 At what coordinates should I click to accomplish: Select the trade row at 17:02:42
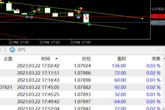pos(81,66)
